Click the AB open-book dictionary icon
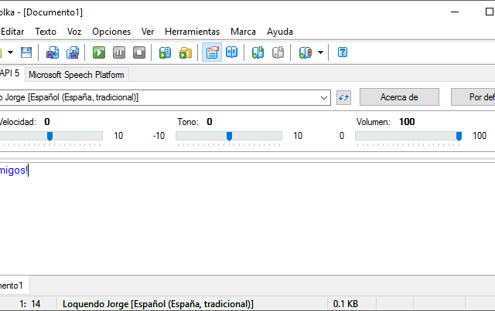The height and width of the screenshot is (311, 495). [232, 52]
